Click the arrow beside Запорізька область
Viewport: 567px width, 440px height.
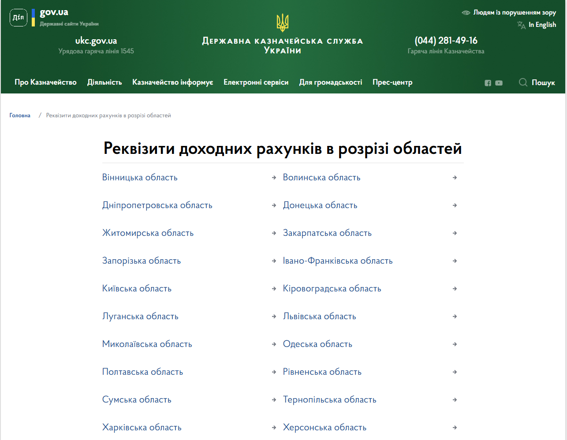pos(274,261)
